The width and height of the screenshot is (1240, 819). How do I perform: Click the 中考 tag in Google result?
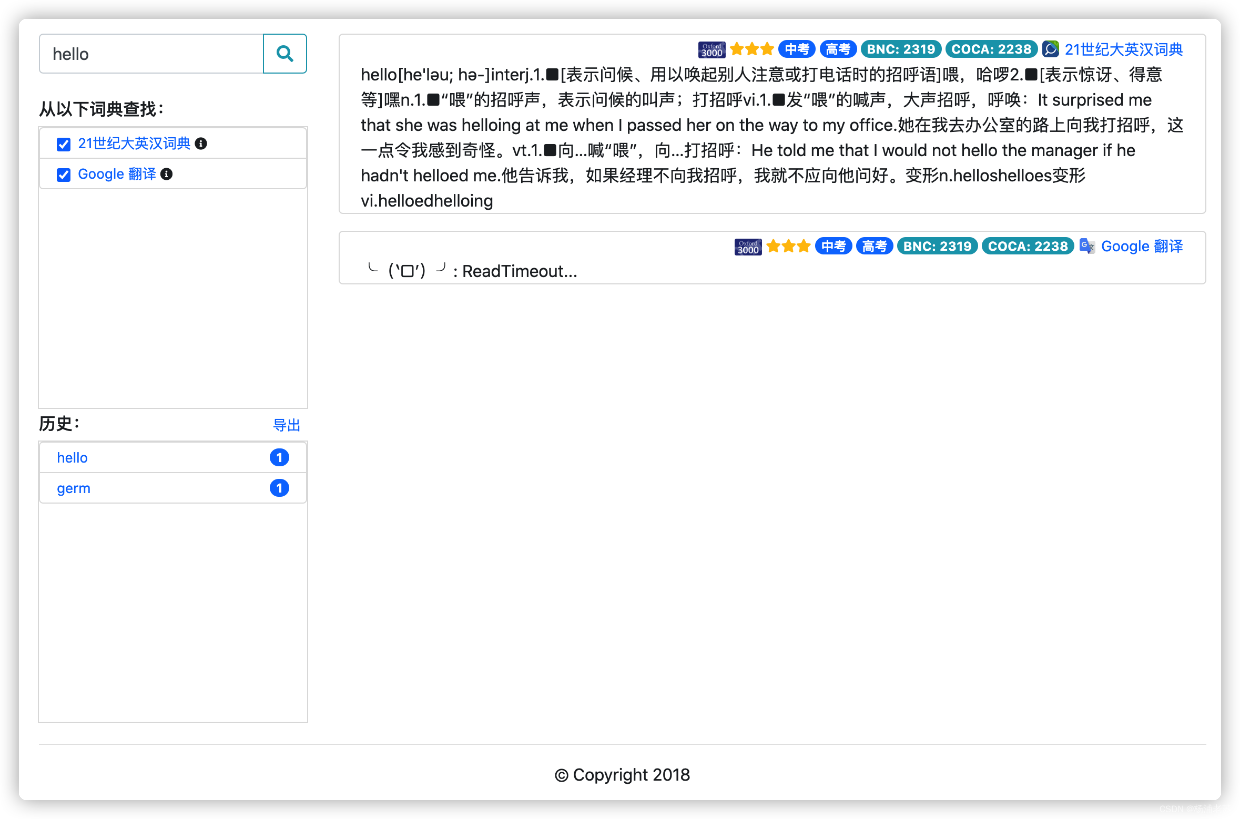coord(833,246)
